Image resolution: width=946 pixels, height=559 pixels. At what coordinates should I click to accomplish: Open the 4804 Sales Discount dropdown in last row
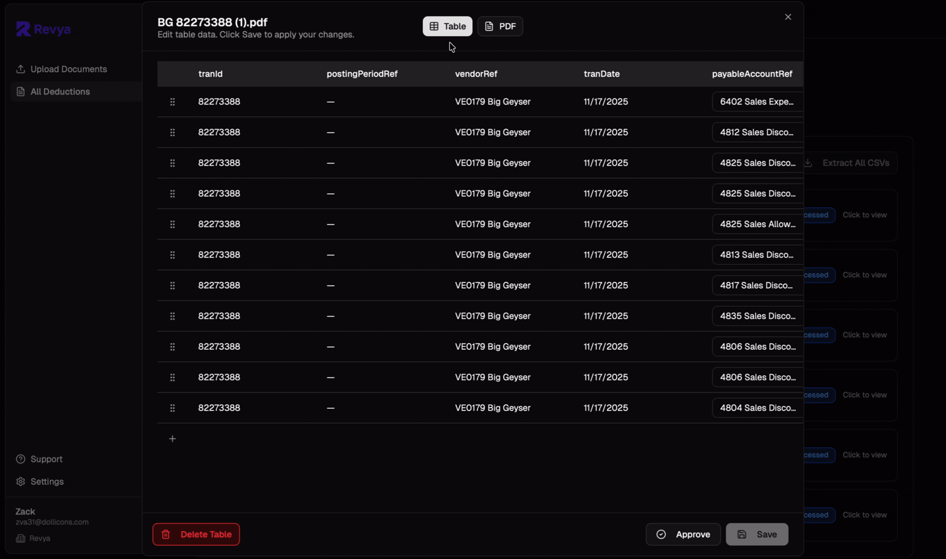coord(757,408)
